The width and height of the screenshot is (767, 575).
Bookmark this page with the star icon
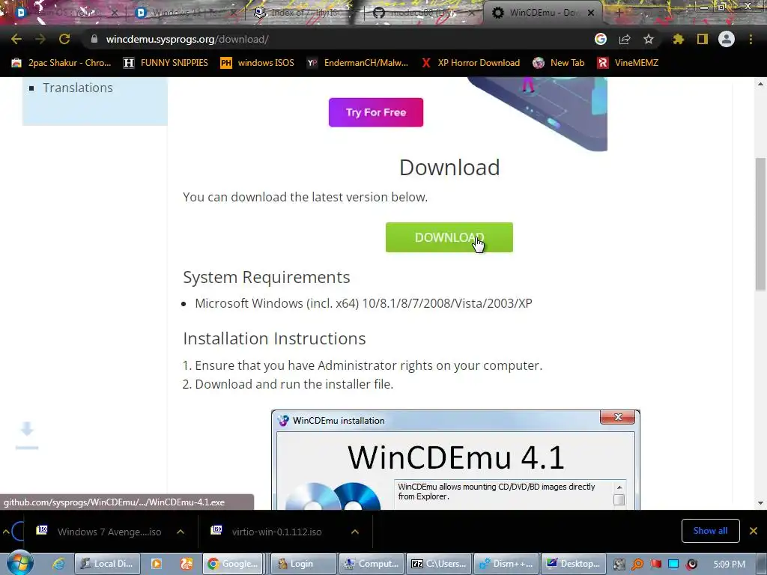click(x=649, y=39)
